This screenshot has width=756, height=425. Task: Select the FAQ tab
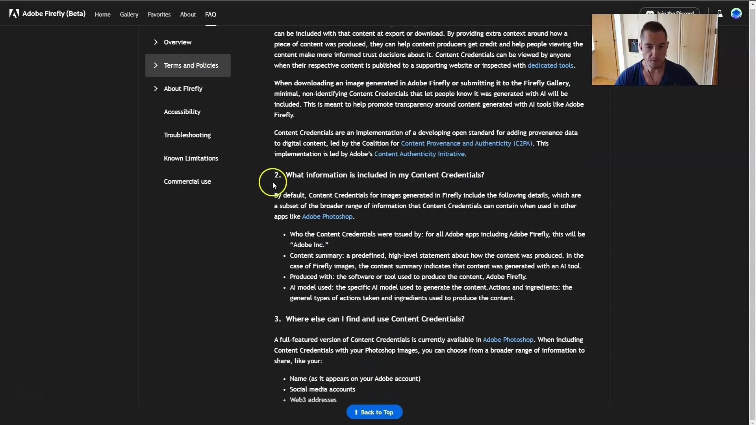point(211,15)
